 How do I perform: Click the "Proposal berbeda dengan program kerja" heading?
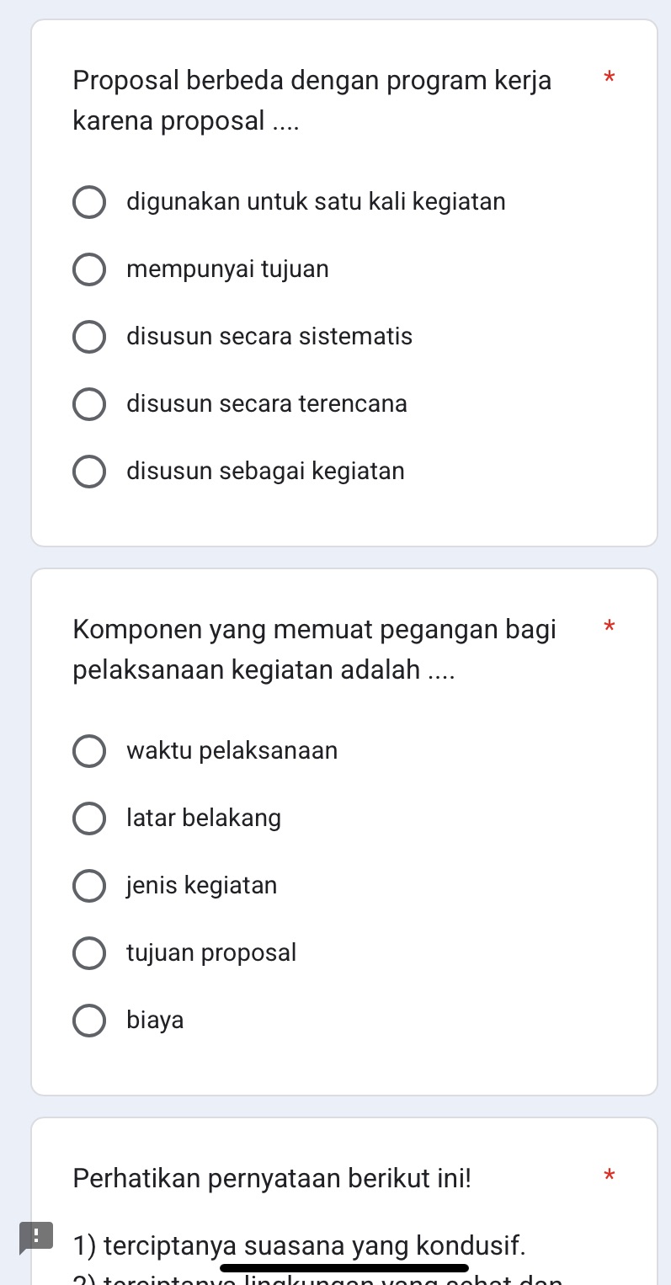coord(312,100)
